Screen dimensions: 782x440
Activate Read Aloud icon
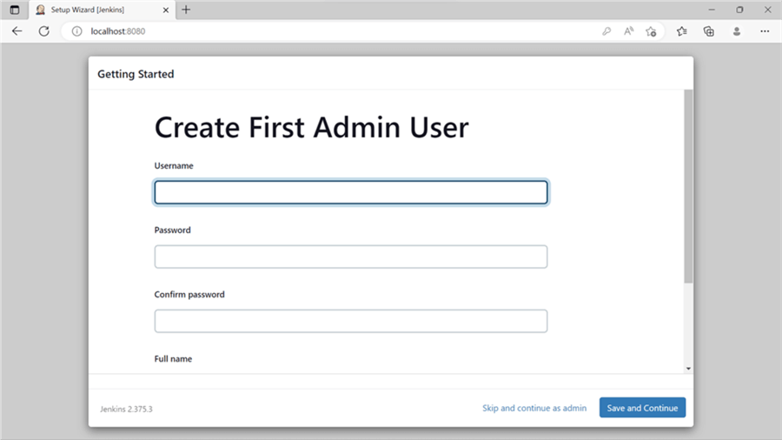[x=628, y=31]
